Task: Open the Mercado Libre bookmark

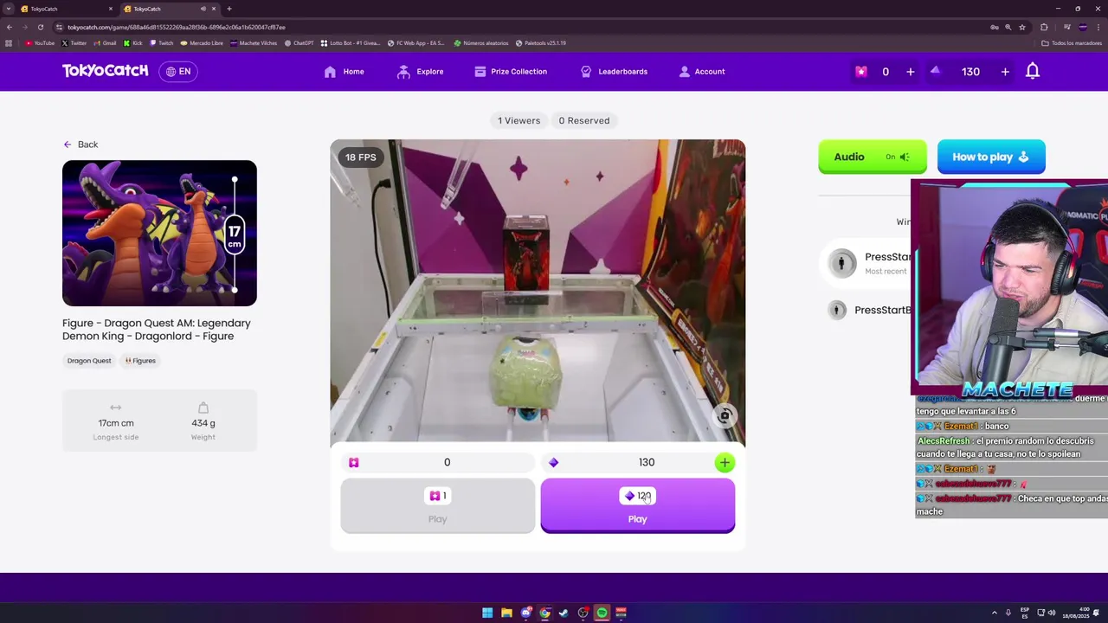Action: (202, 43)
